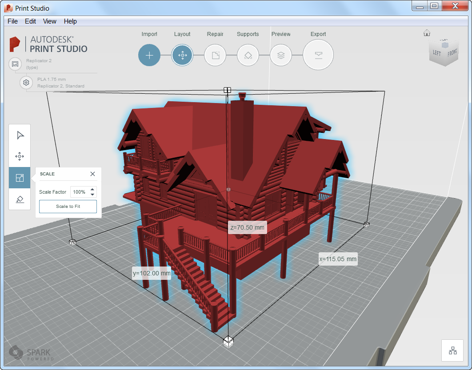The image size is (472, 370).
Task: Open the View menu
Action: [49, 21]
